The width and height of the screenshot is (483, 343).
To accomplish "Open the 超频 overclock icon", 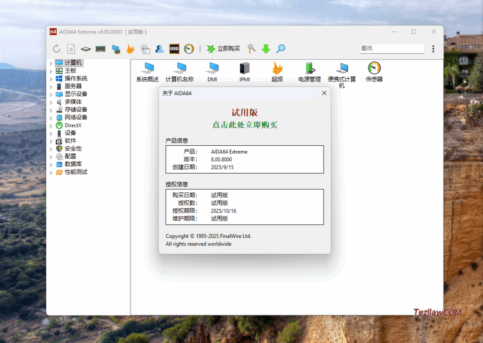I will 277,72.
